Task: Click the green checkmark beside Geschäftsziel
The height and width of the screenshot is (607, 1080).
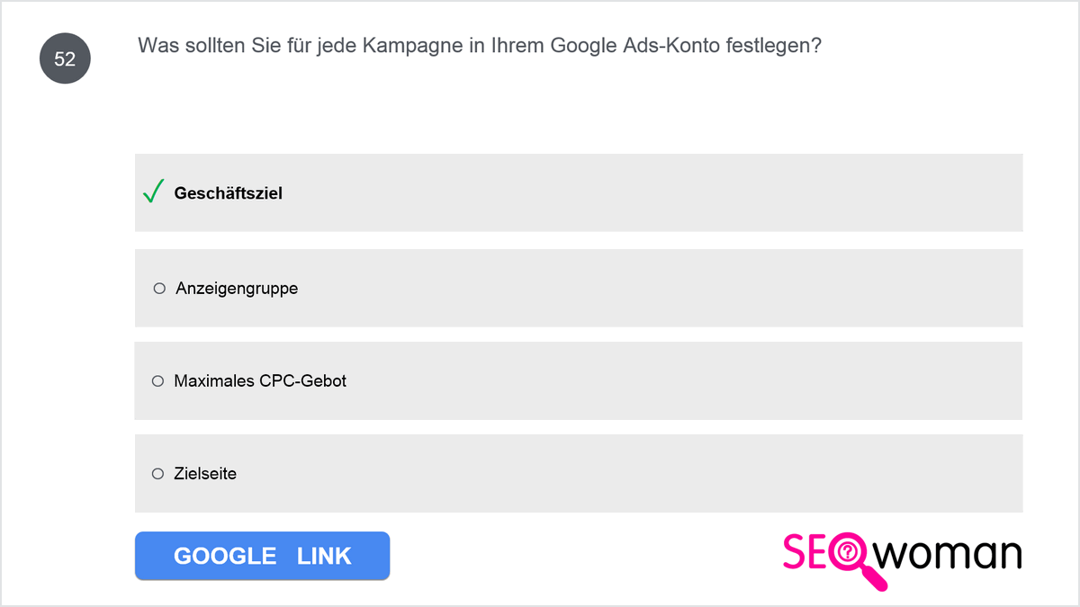Action: point(153,192)
